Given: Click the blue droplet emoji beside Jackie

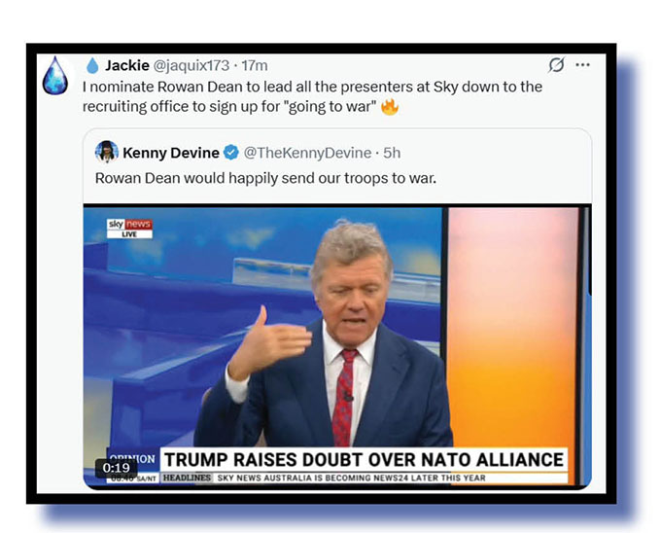Looking at the screenshot, I should click(92, 65).
